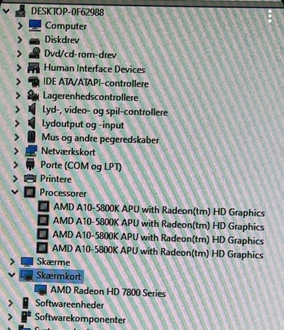
Task: Click the speaker icon beside Lyd-, video- og spil-controllere
Action: click(x=32, y=109)
